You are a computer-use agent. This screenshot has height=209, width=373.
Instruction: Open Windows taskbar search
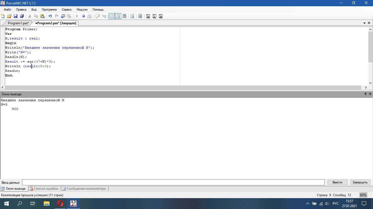coord(20,204)
